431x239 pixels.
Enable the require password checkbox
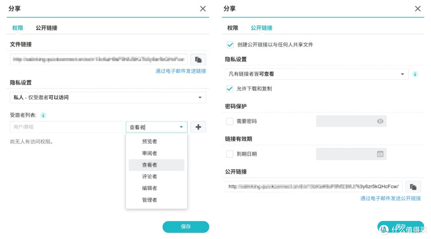coord(229,121)
